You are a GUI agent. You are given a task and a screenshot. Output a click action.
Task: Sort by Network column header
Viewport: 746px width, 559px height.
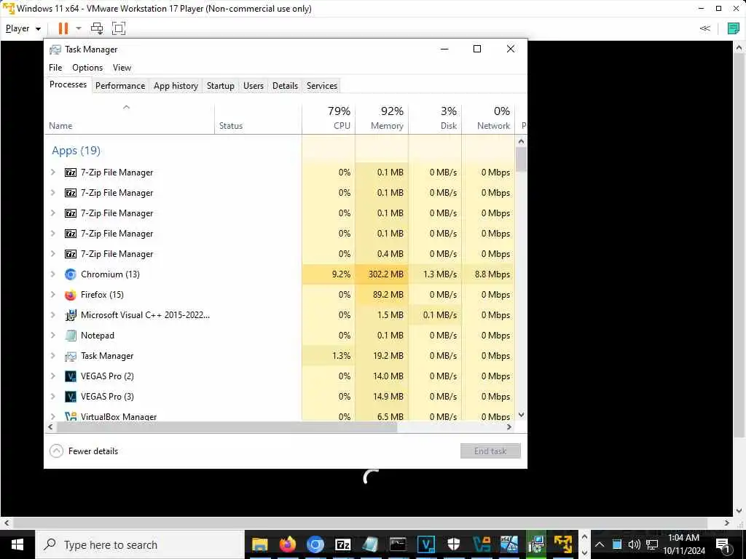[x=489, y=119]
